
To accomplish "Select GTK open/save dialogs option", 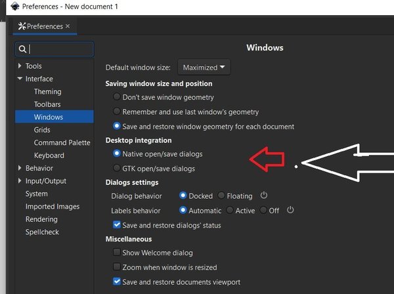I will [x=117, y=169].
